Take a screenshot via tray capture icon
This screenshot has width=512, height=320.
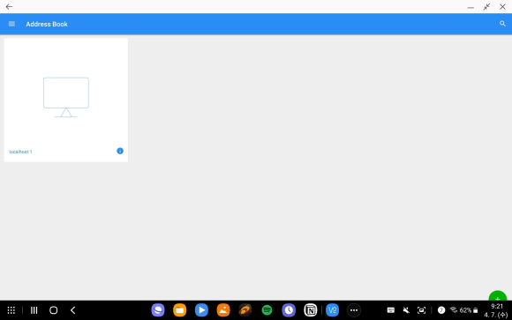point(422,310)
